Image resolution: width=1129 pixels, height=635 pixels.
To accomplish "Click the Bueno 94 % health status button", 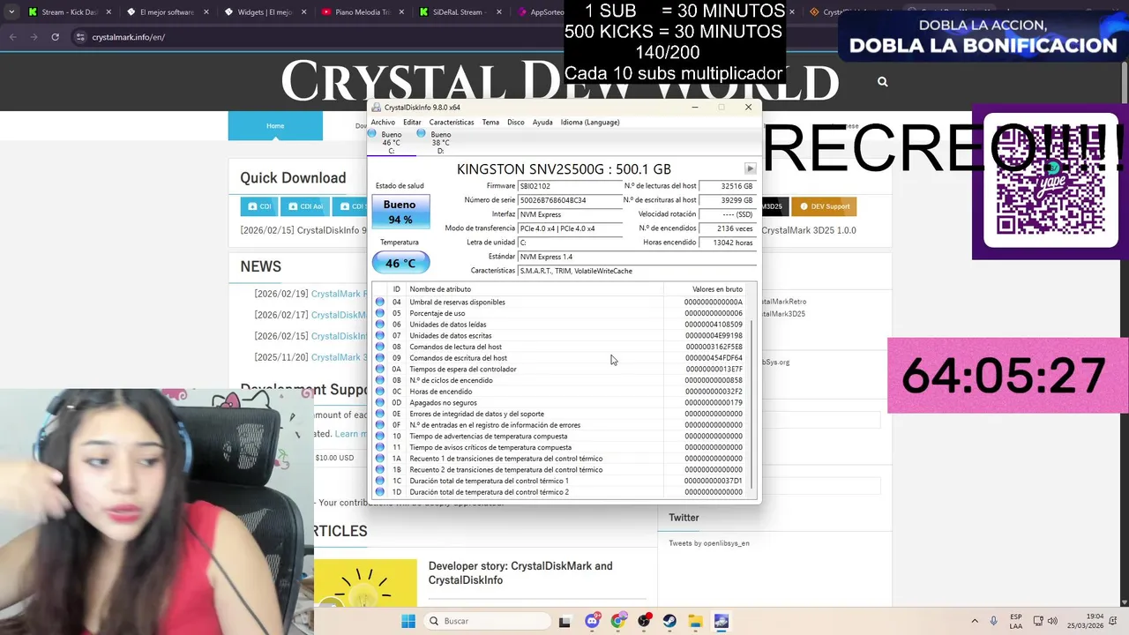I will [400, 212].
